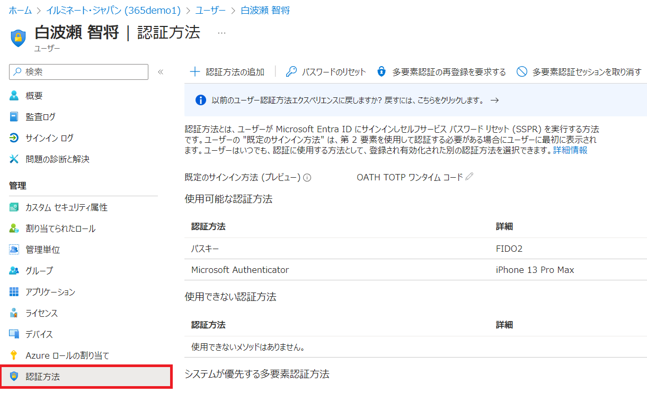The image size is (647, 393).
Task: Click the sidebar 検索 search box
Action: point(79,72)
